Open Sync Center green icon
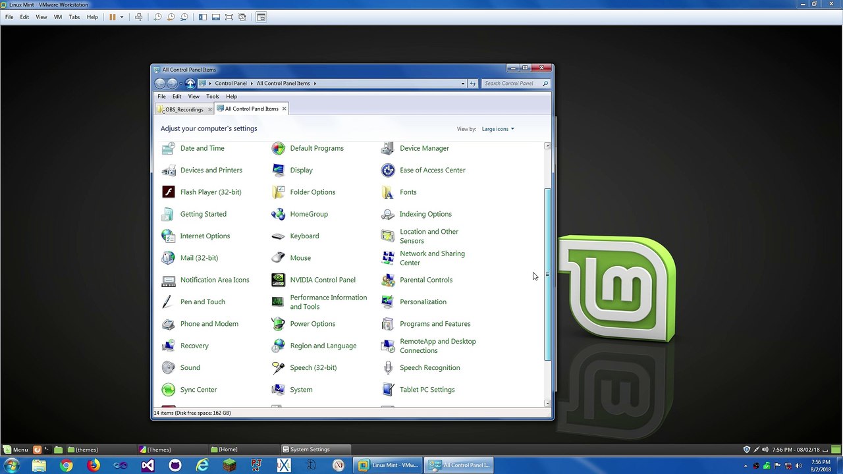Screen dimensions: 843x474 [x=169, y=390]
